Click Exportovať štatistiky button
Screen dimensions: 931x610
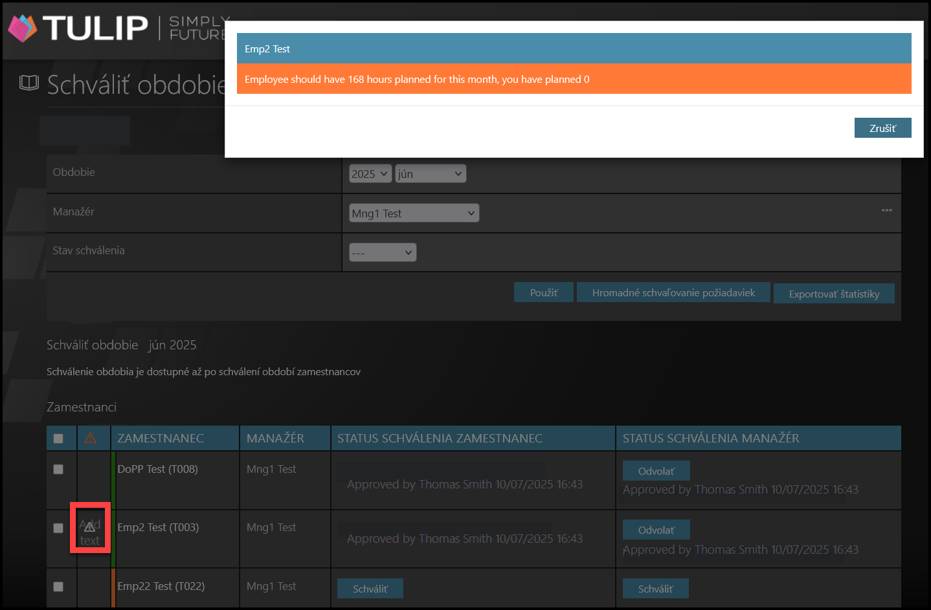(x=834, y=294)
